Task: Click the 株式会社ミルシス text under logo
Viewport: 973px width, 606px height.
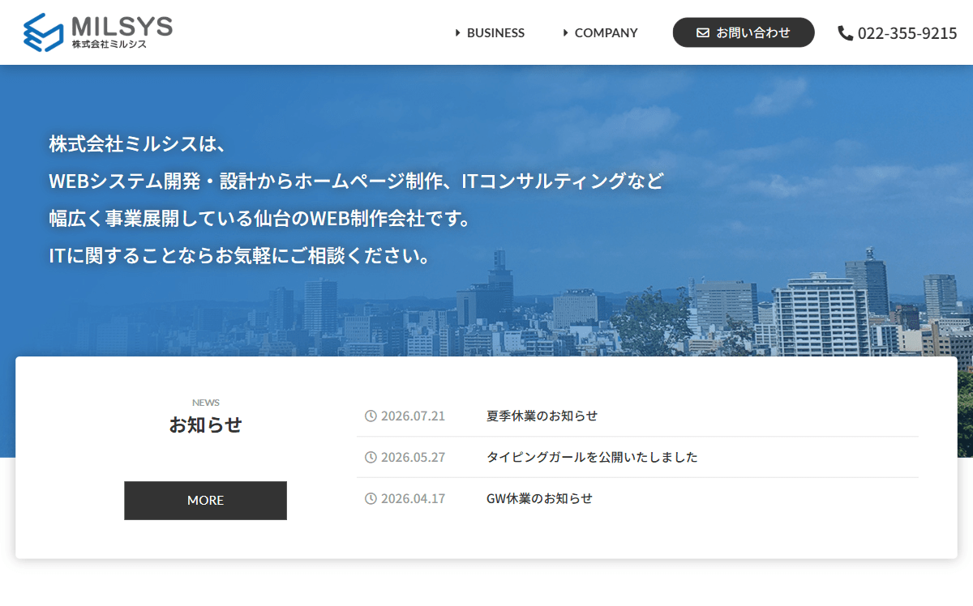Action: (109, 45)
